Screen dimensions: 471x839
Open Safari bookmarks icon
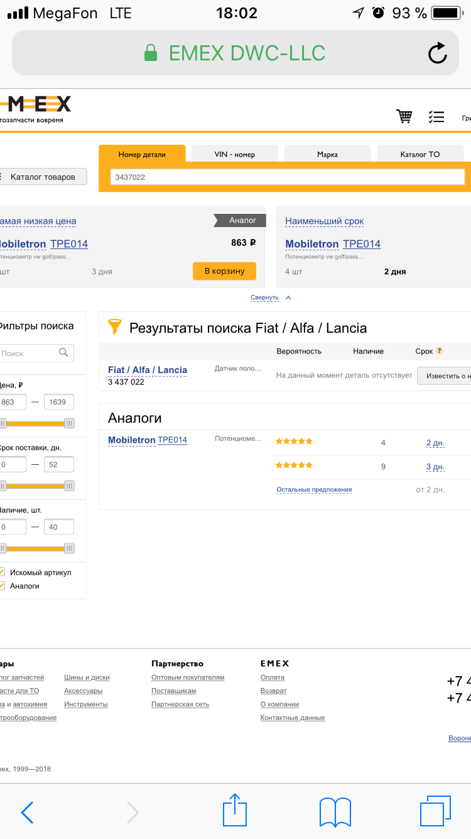click(x=335, y=811)
